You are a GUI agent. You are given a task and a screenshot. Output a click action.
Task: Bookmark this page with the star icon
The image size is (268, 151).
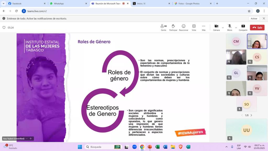coord(249,11)
